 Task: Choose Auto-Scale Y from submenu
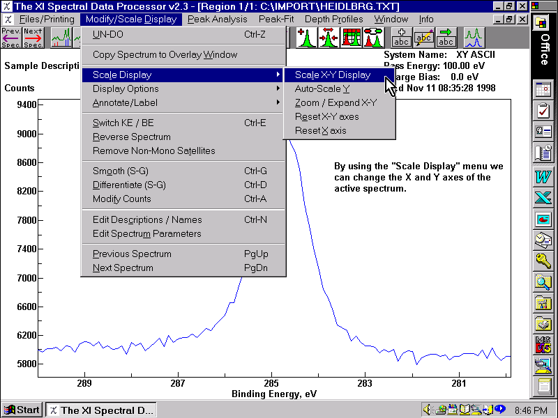click(x=322, y=88)
